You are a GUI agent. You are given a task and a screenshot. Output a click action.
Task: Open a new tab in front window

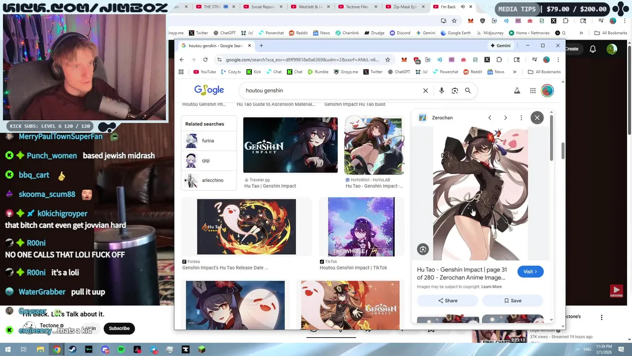261,45
